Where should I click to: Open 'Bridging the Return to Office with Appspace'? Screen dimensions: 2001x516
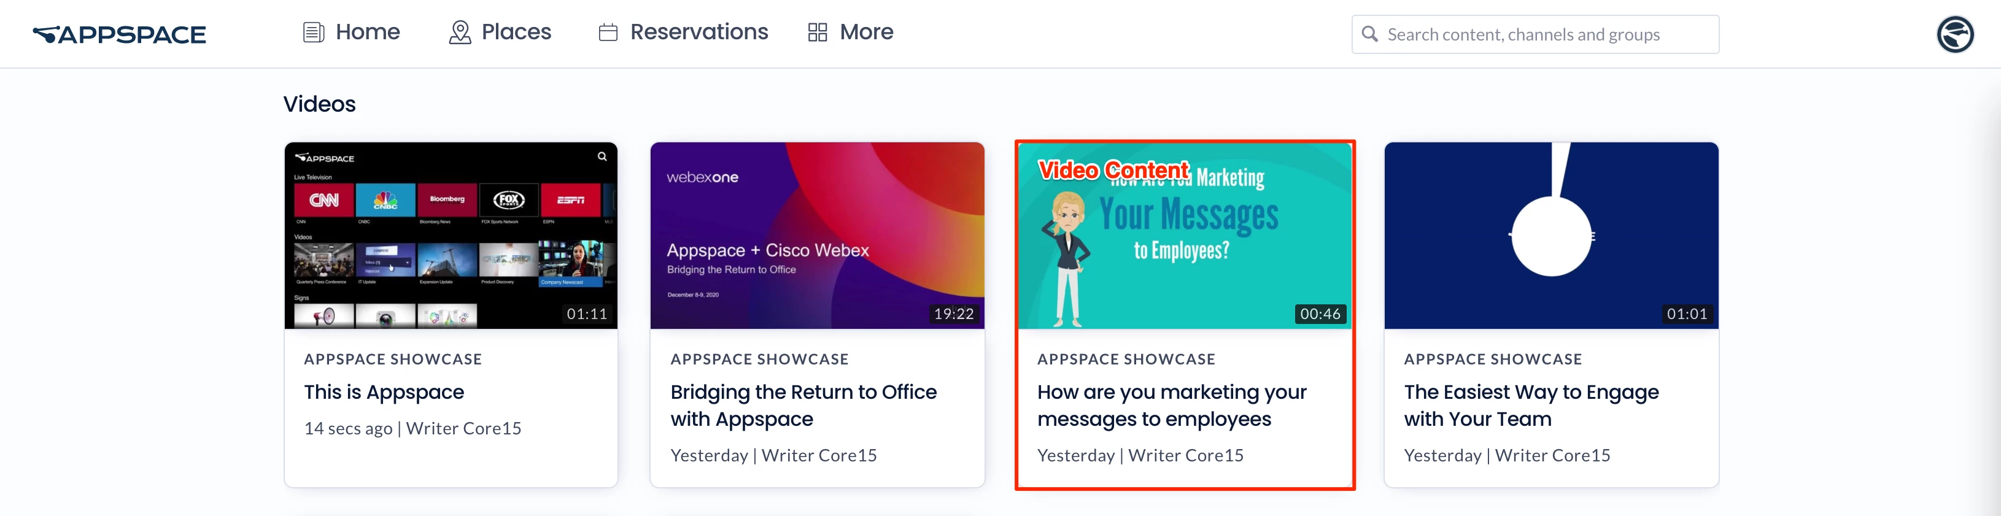[x=803, y=406]
